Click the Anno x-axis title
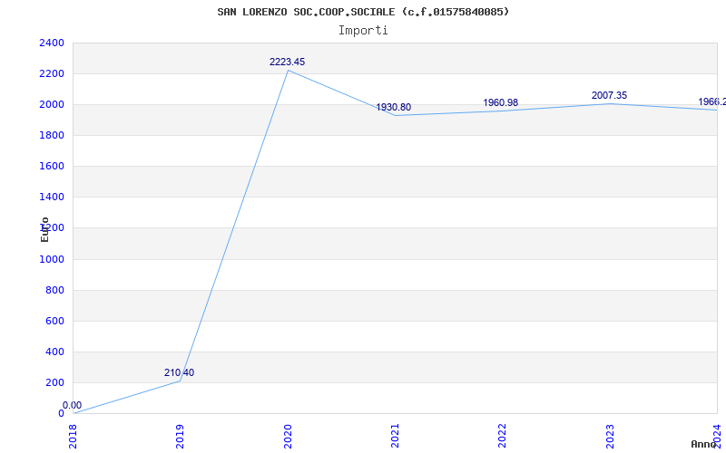This screenshot has width=726, height=453. [x=704, y=444]
